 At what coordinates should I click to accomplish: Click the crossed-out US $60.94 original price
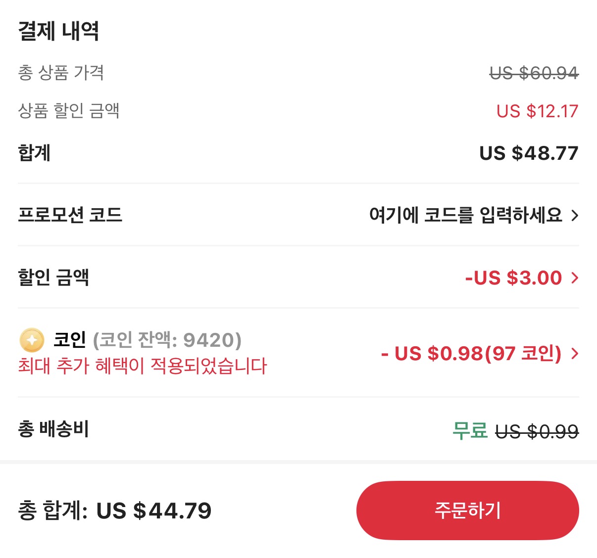pos(533,73)
